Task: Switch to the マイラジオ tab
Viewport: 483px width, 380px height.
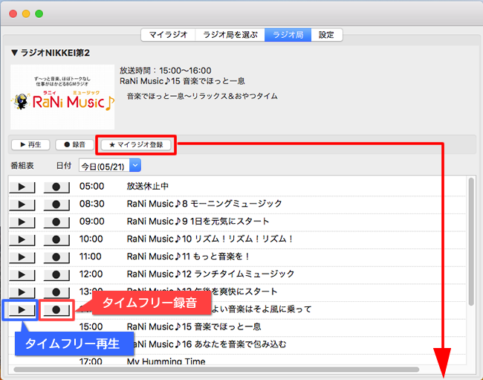Action: point(168,35)
